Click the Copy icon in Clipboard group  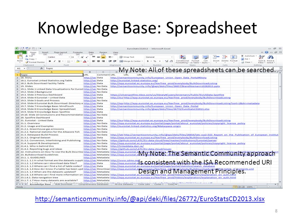pos(27,59)
